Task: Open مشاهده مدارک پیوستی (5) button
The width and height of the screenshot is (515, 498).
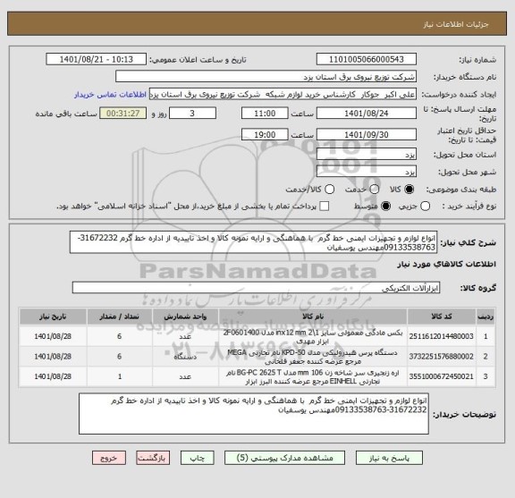Action: [284, 458]
